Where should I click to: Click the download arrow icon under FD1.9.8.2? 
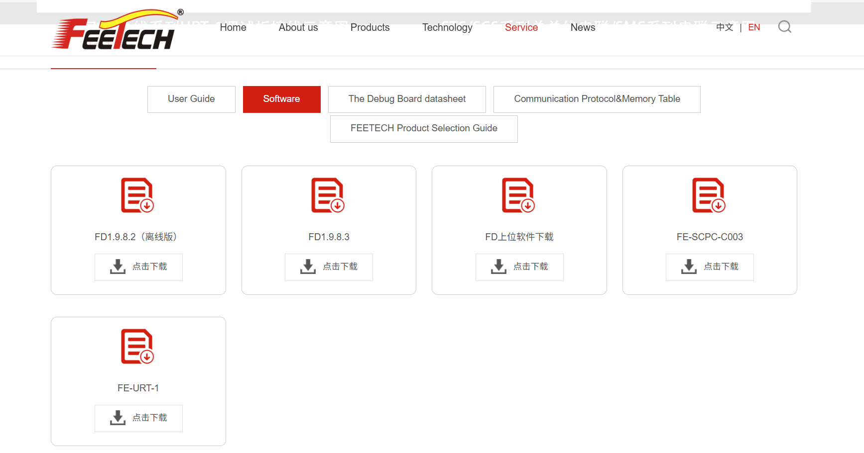click(x=118, y=267)
